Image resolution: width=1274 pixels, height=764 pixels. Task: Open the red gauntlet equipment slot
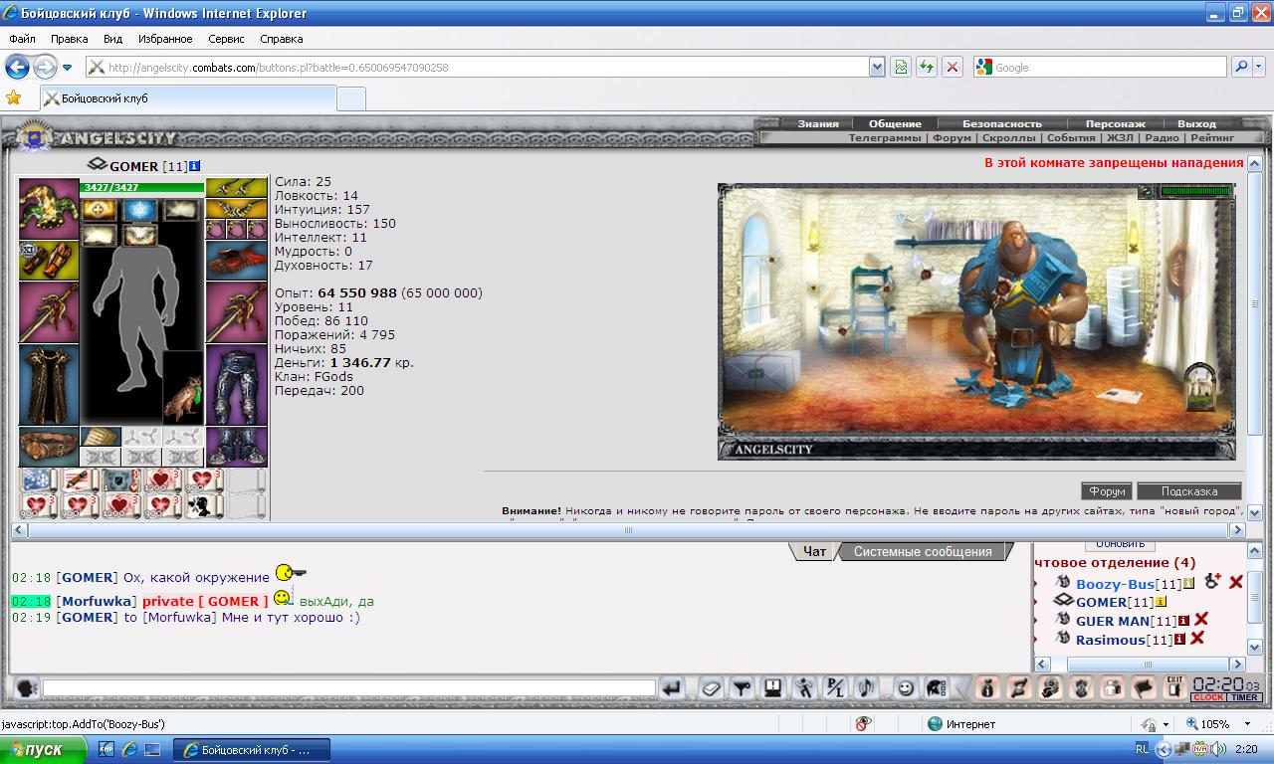click(236, 261)
